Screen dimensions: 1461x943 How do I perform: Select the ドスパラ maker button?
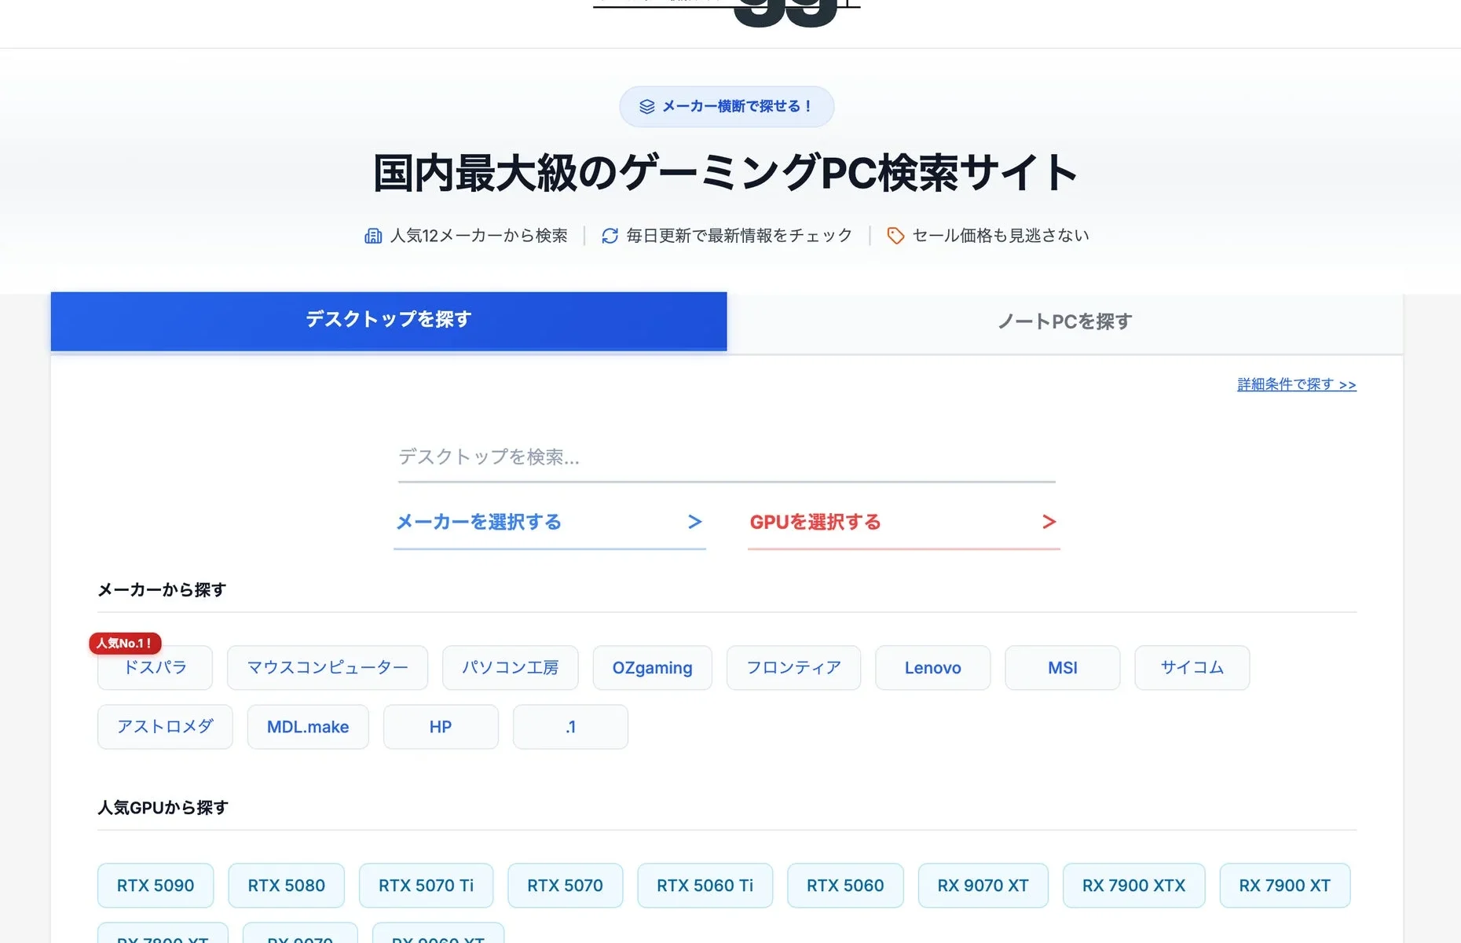155,669
